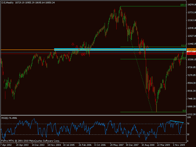Click the FxPro MT4 MetaQuotes copyright text
Viewport: 196px width, 147px height.
[31, 141]
